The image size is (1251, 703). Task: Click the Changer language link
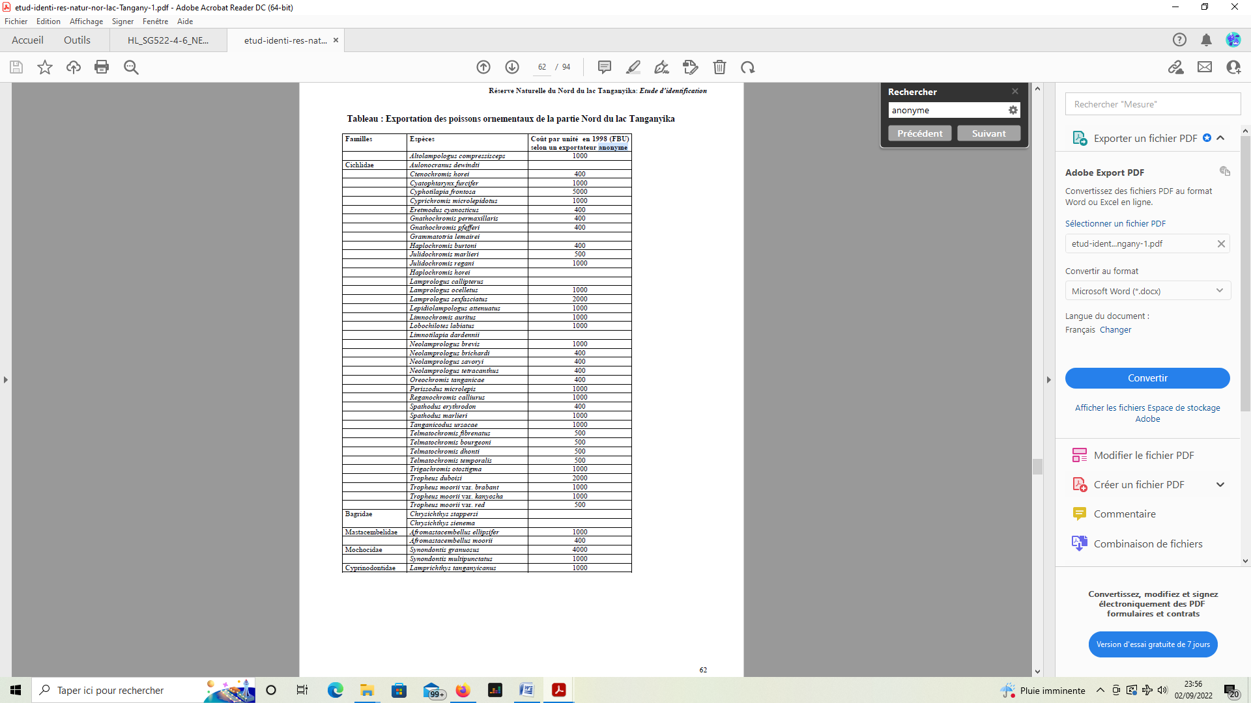[x=1115, y=330]
